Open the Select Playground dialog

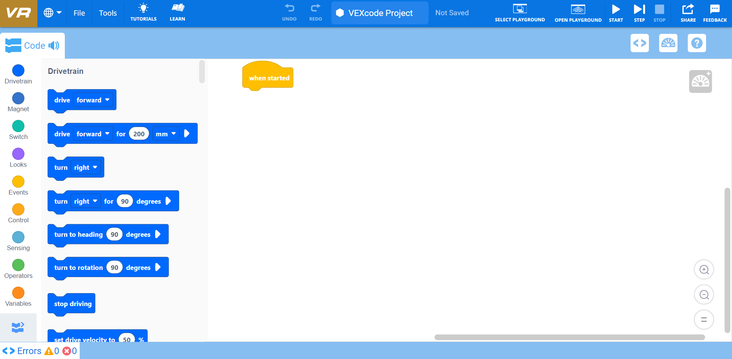coord(520,13)
